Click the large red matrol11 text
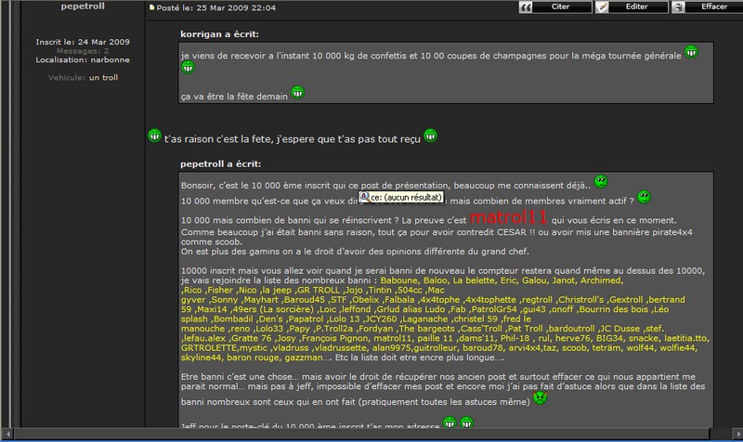This screenshot has width=743, height=442. [508, 217]
